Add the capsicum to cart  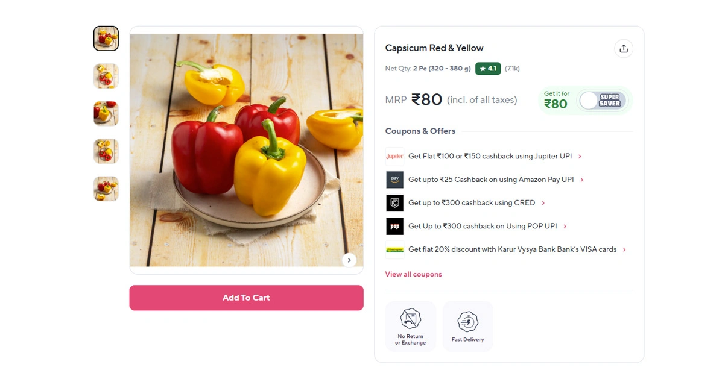[x=246, y=298]
